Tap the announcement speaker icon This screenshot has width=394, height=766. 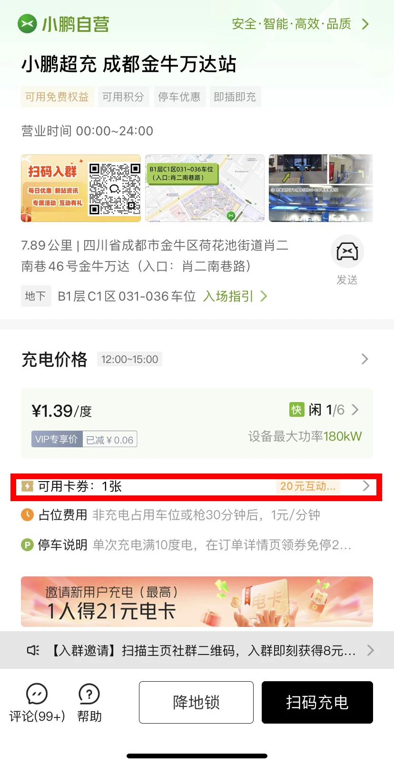click(33, 650)
